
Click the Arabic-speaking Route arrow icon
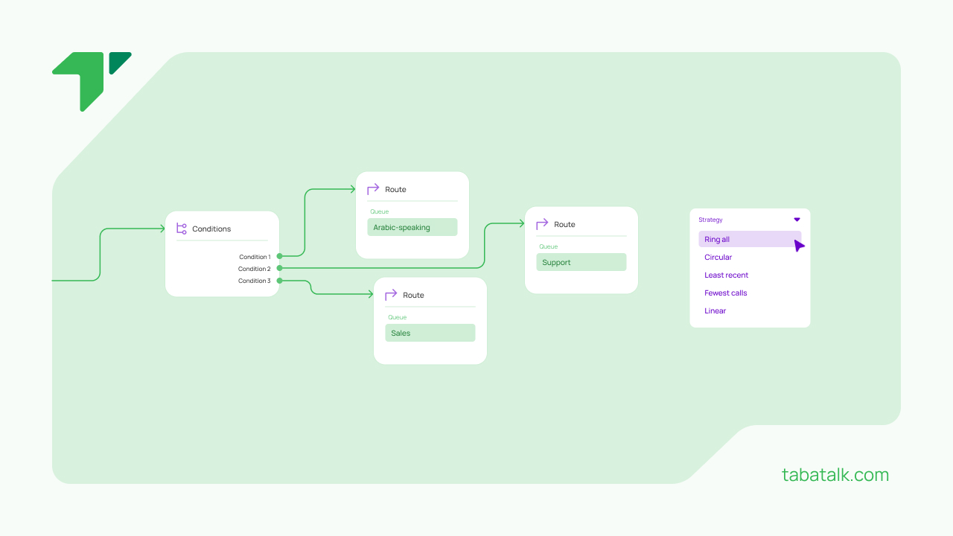point(373,189)
